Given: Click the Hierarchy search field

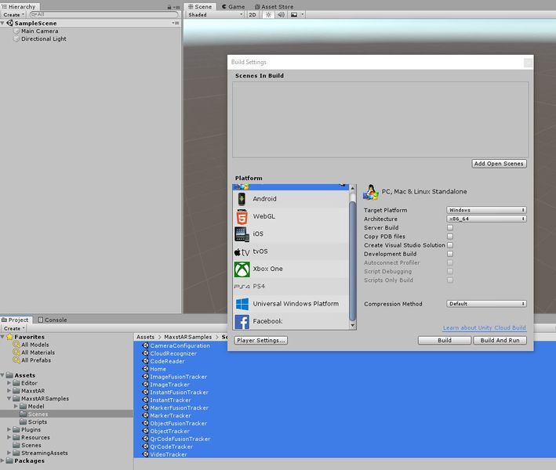Looking at the screenshot, I should click(x=104, y=15).
